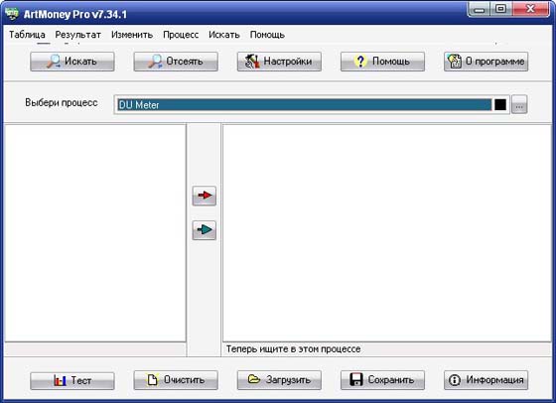The height and width of the screenshot is (403, 556).
Task: Open the Помощь menu in menu bar
Action: point(267,35)
